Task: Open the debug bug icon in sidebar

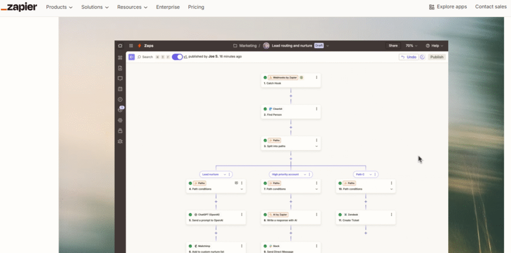Action: [x=120, y=141]
